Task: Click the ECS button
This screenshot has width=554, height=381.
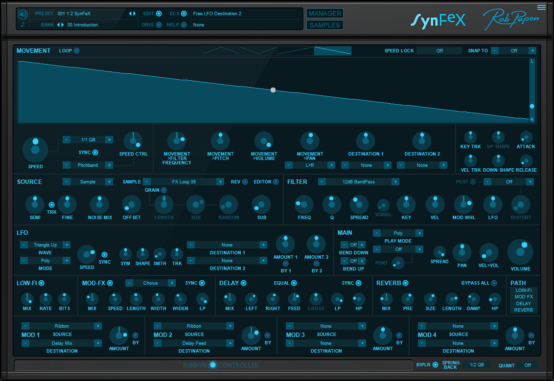Action: click(184, 13)
